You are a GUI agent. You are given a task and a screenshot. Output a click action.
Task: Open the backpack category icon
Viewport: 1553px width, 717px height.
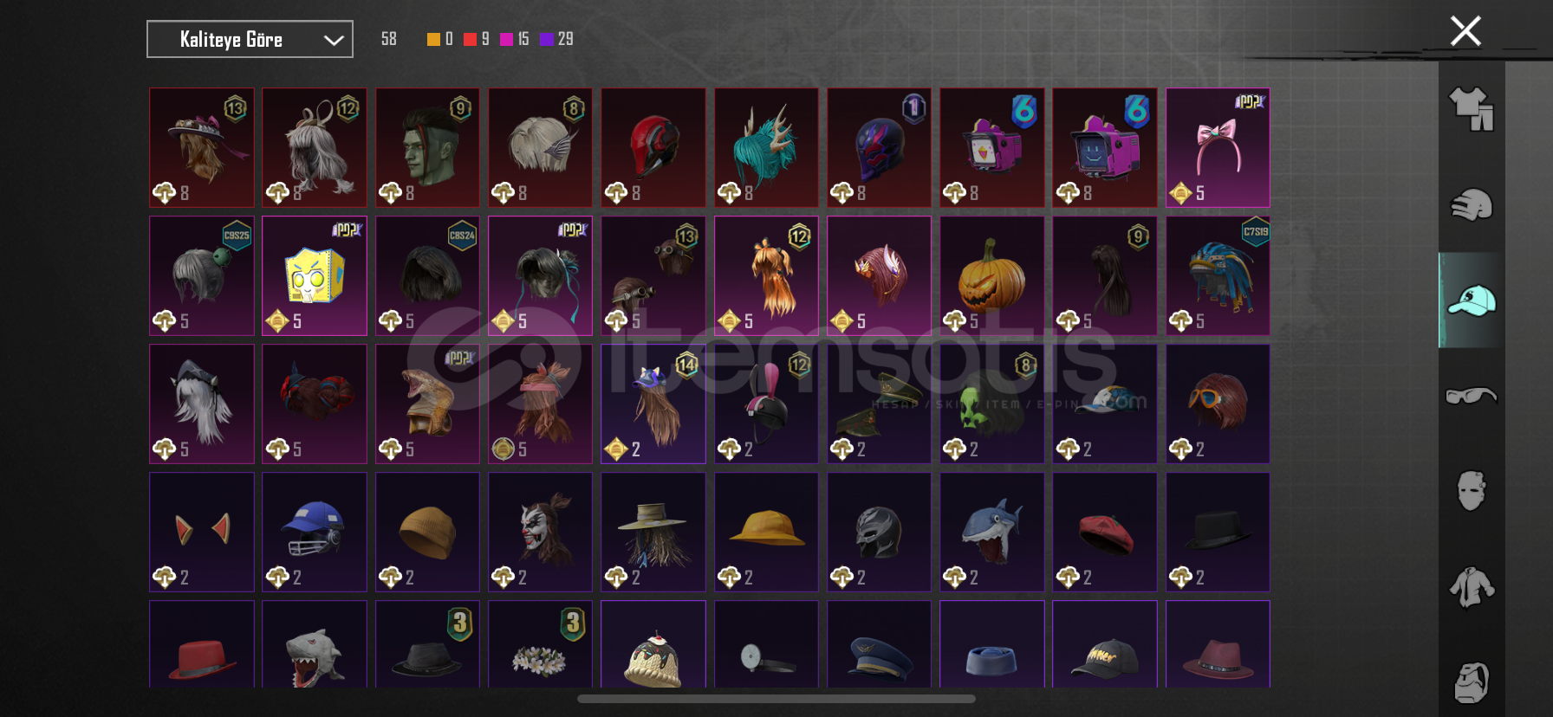[1471, 682]
